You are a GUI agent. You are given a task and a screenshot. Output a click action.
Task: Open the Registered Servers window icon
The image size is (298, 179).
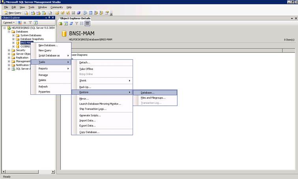[85, 13]
